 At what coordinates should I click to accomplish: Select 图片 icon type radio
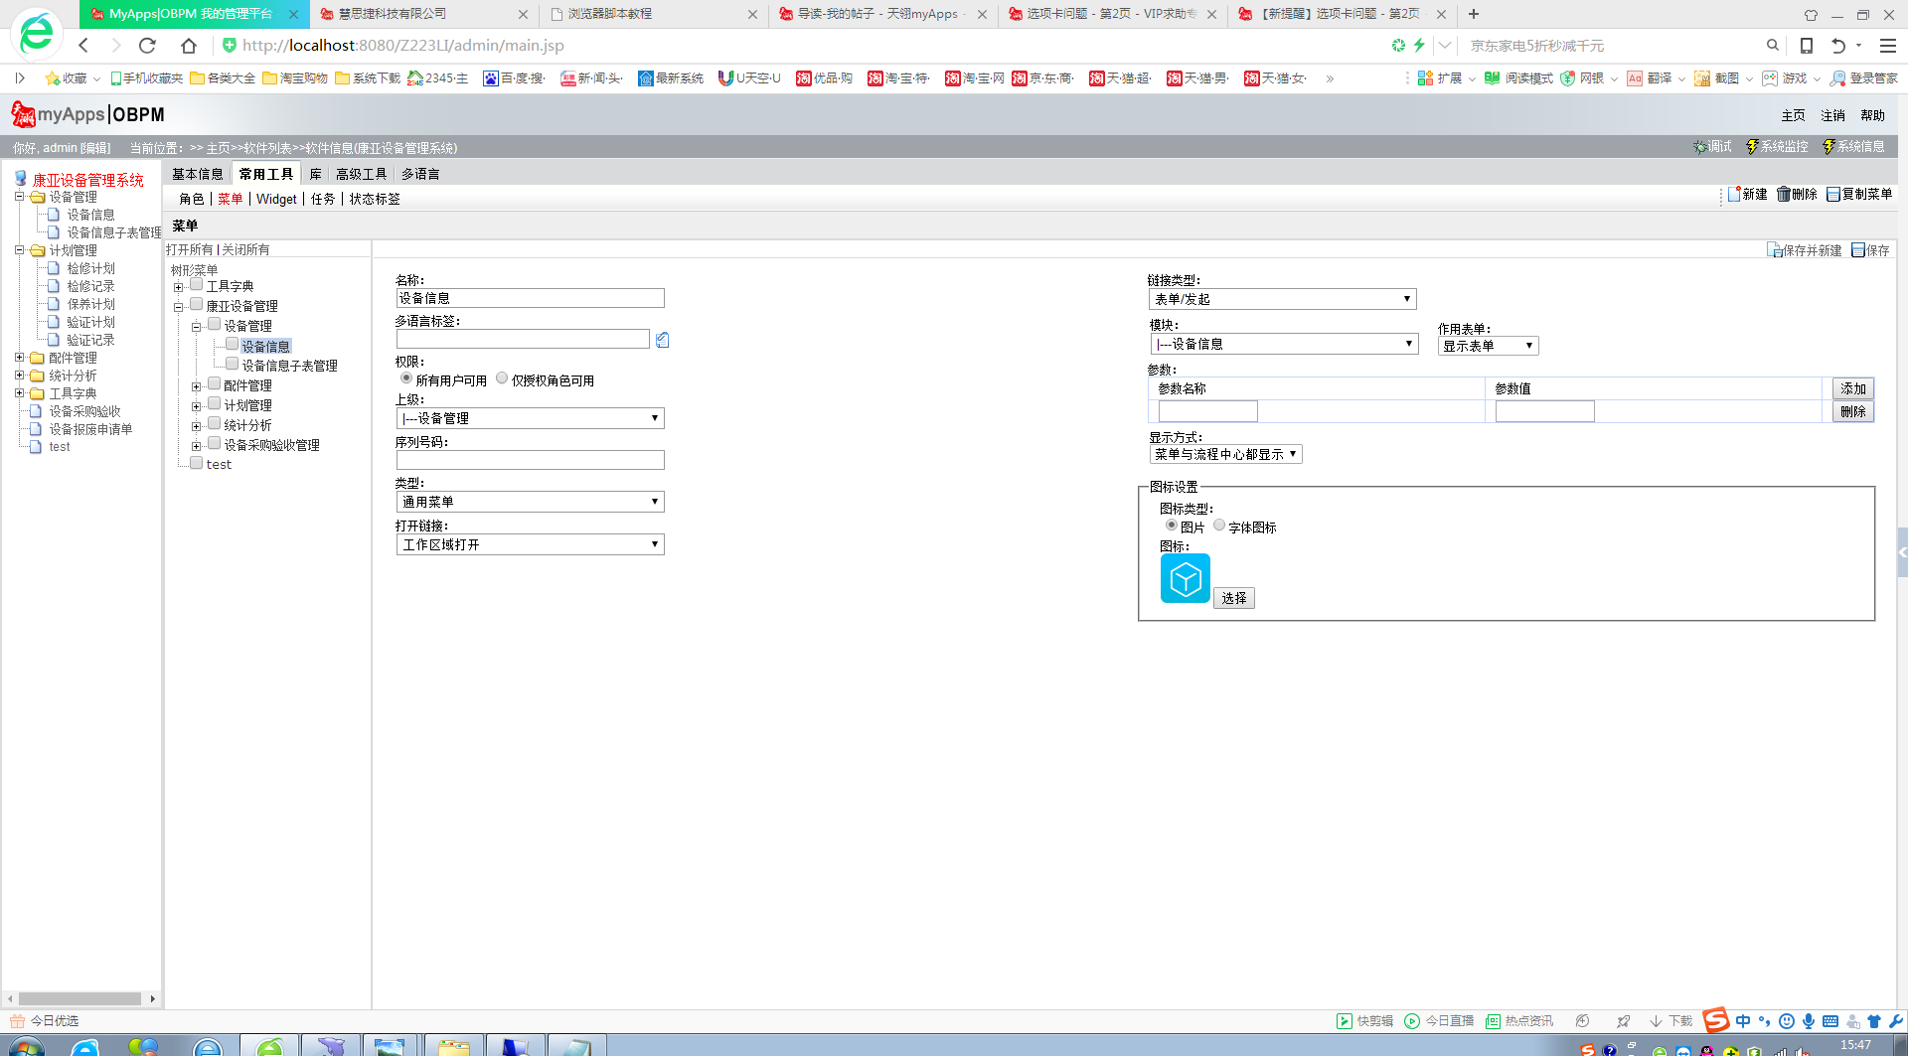tap(1171, 526)
